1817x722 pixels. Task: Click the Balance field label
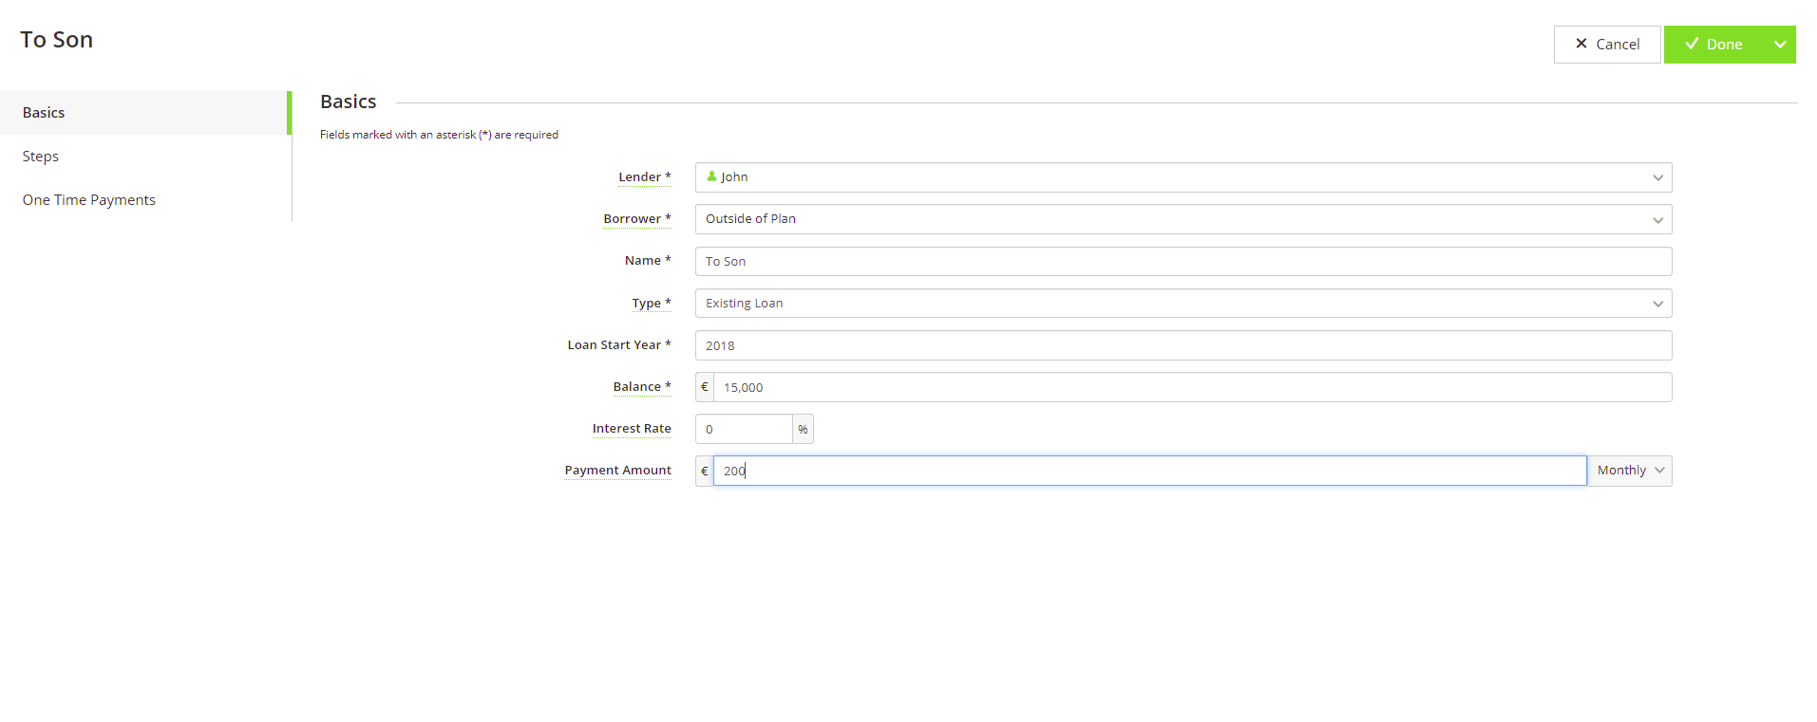(642, 387)
